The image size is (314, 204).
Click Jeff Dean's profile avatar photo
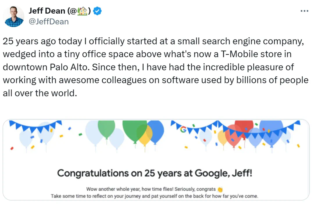click(14, 17)
